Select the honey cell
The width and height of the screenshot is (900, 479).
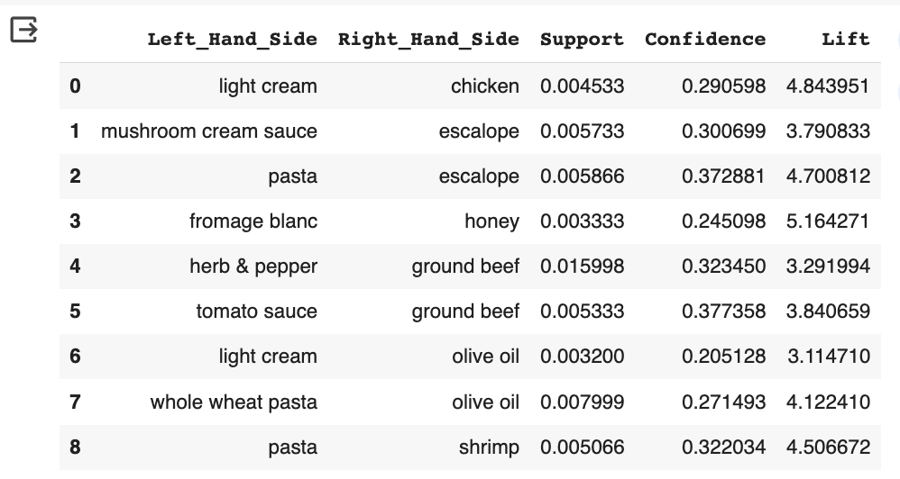click(x=491, y=221)
